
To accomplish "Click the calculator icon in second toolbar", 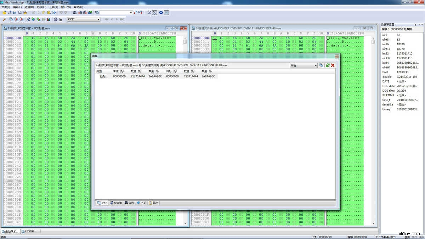I will (61, 19).
